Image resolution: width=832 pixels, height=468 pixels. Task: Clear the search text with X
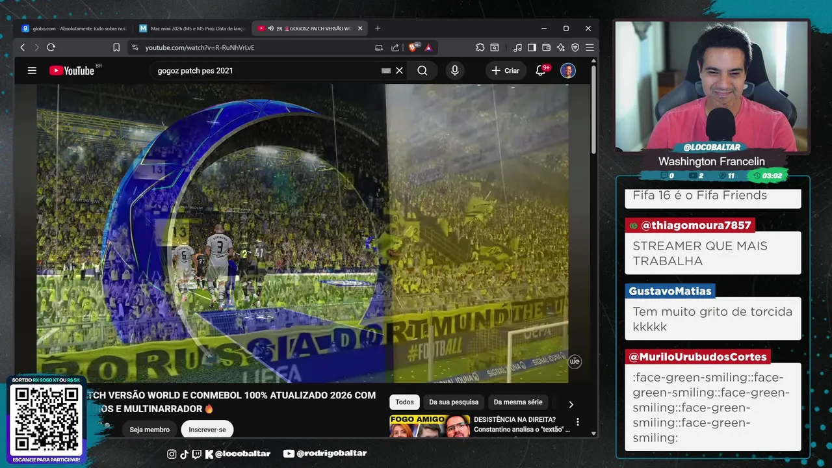(400, 70)
